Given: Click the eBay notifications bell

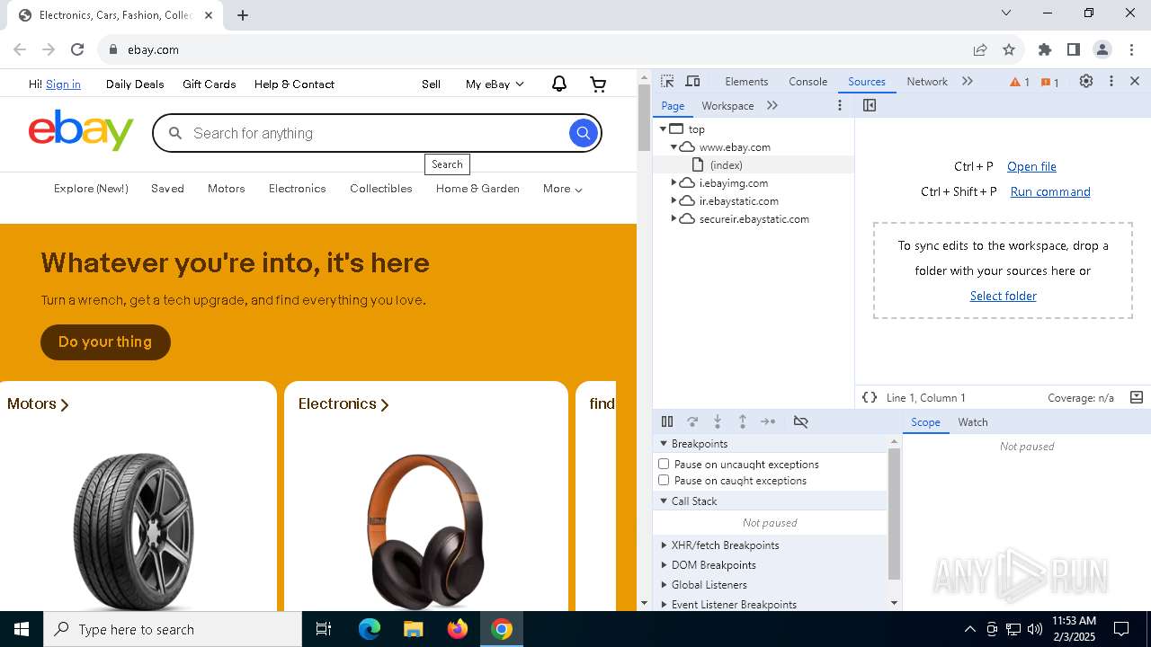Looking at the screenshot, I should coord(559,84).
